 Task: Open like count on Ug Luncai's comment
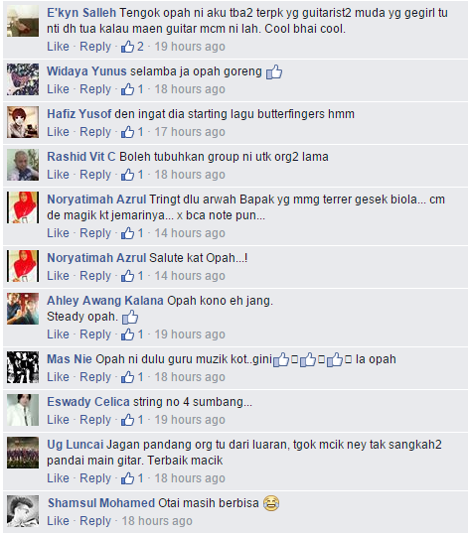click(132, 478)
